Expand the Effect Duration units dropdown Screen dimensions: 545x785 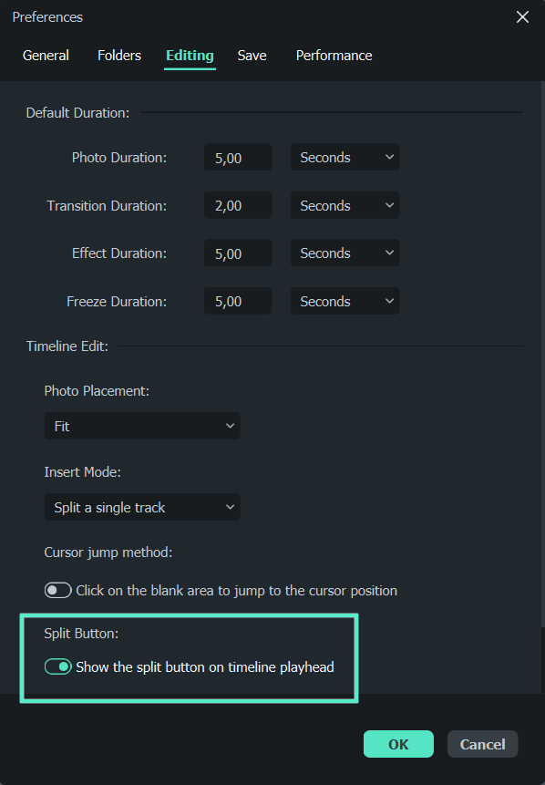(344, 253)
